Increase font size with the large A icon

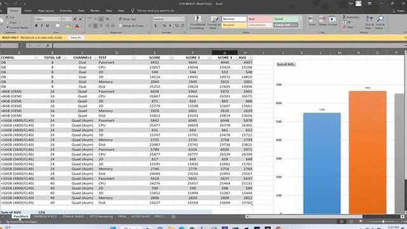click(75, 19)
